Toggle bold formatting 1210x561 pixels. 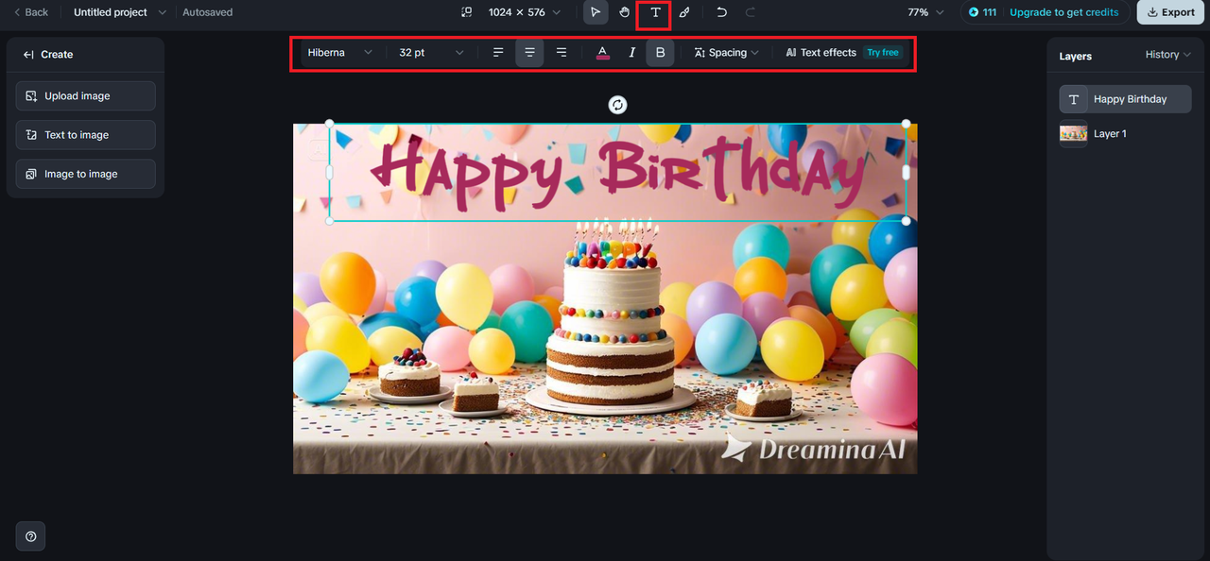tap(660, 53)
